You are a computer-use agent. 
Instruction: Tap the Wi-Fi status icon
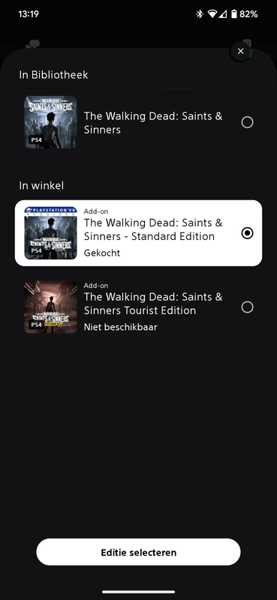click(x=212, y=14)
